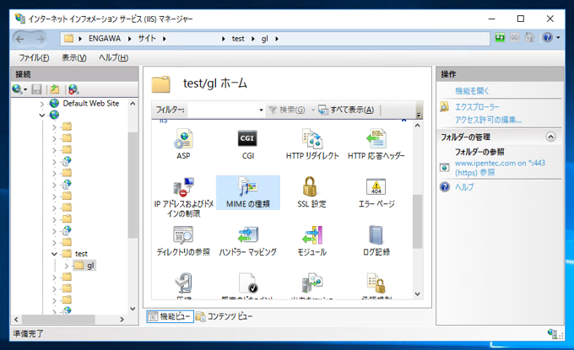Click the home toolbar icon

click(529, 38)
